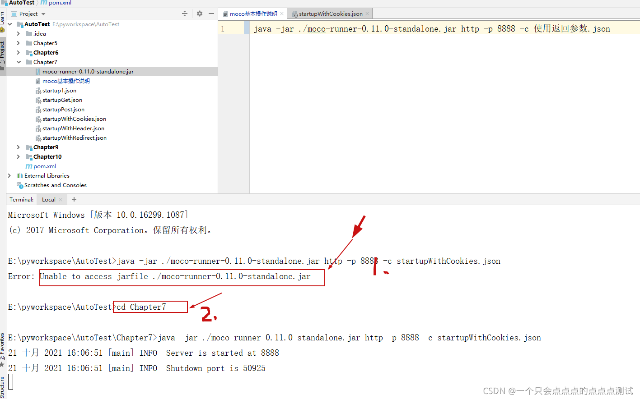This screenshot has height=399, width=640.
Task: Select startupWithHeader.json in project tree
Action: tap(73, 128)
